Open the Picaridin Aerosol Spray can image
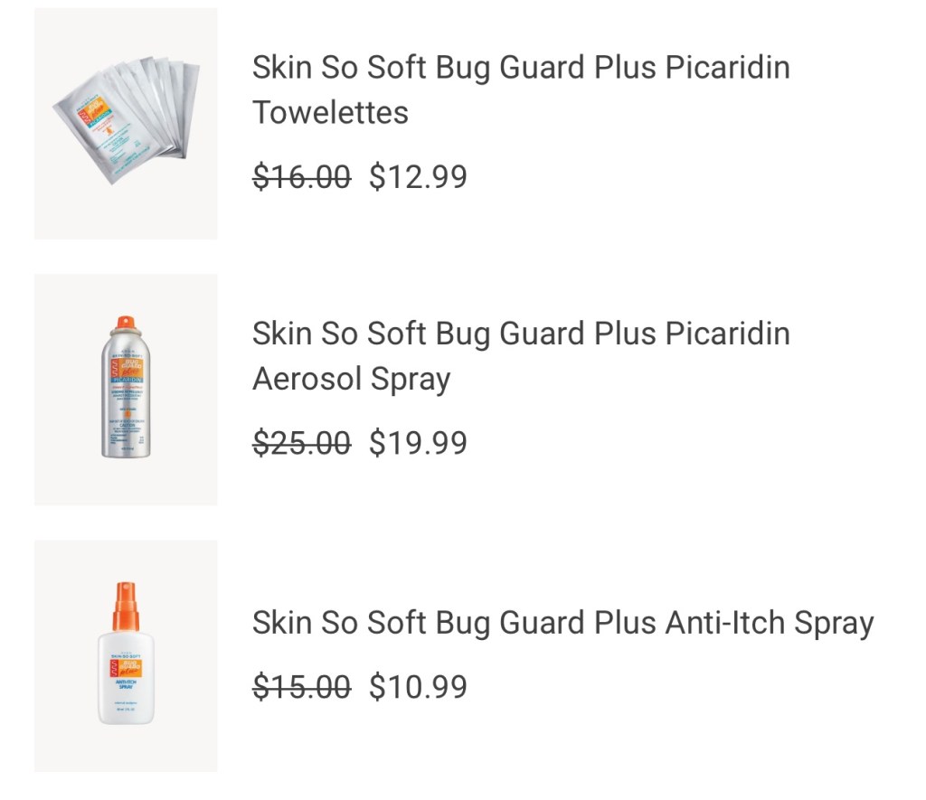926x800 pixels. click(126, 390)
